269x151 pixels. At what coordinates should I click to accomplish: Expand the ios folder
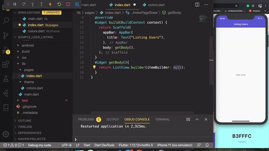point(24,57)
